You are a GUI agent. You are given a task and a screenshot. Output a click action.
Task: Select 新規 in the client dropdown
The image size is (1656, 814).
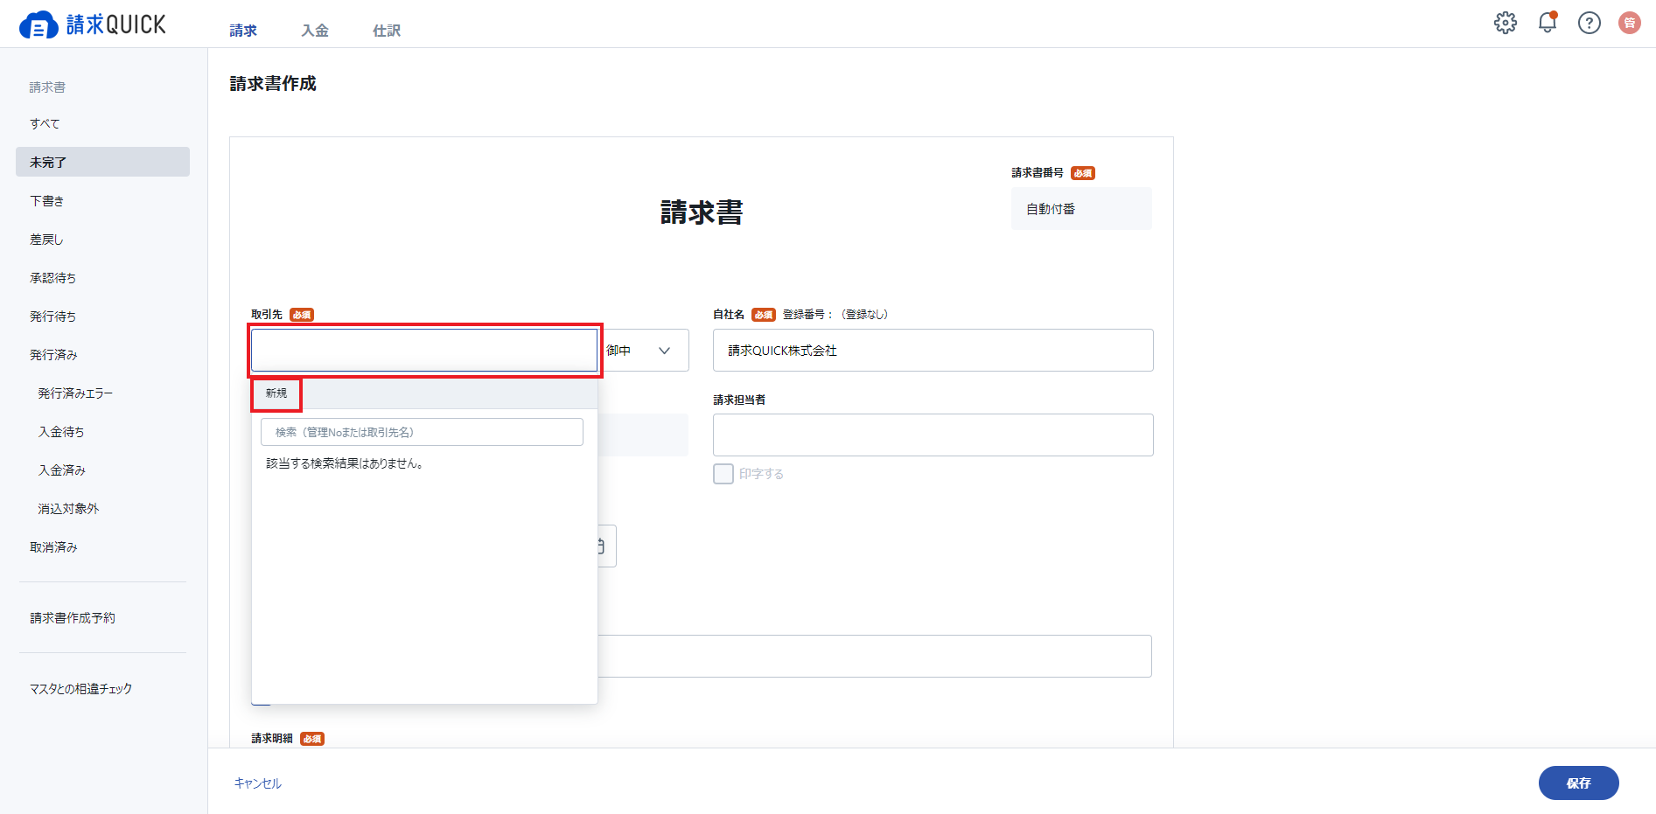coord(276,393)
